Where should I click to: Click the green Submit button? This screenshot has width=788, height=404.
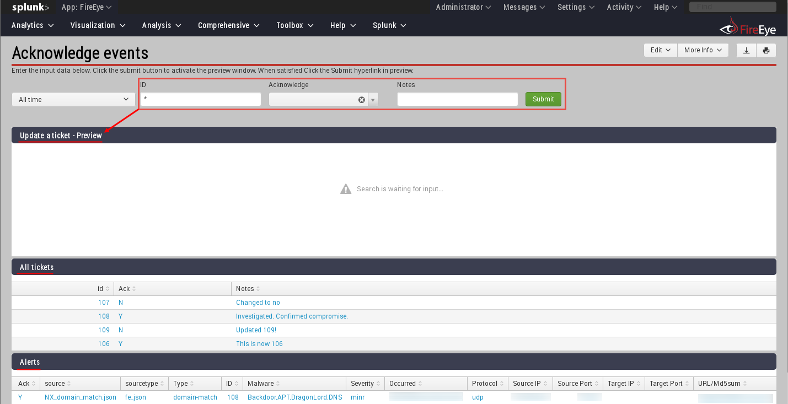point(543,99)
